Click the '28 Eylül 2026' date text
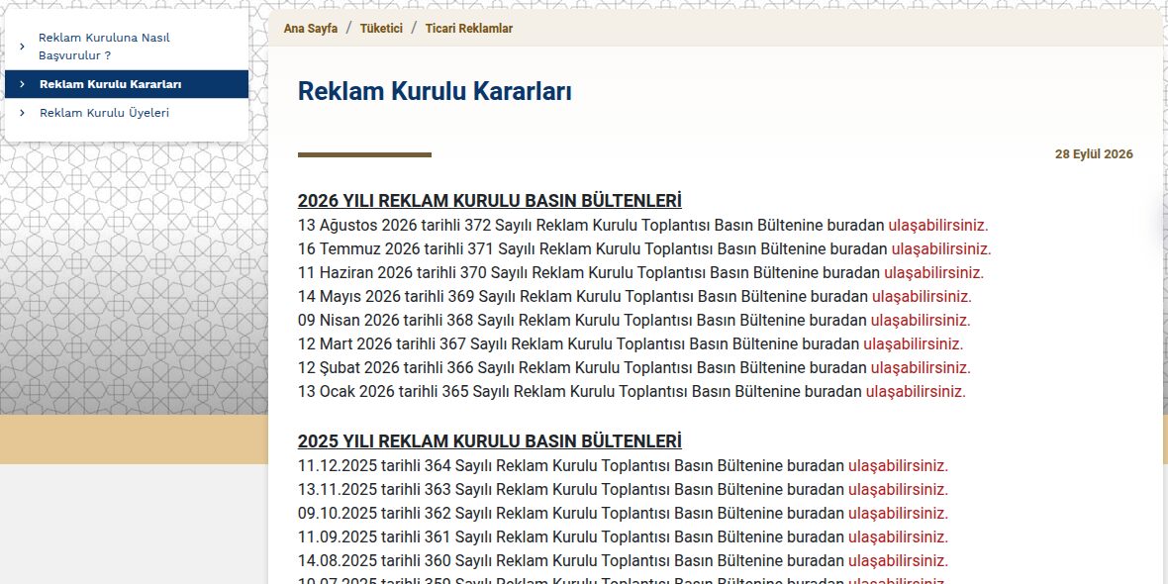1168x584 pixels. 1094,154
